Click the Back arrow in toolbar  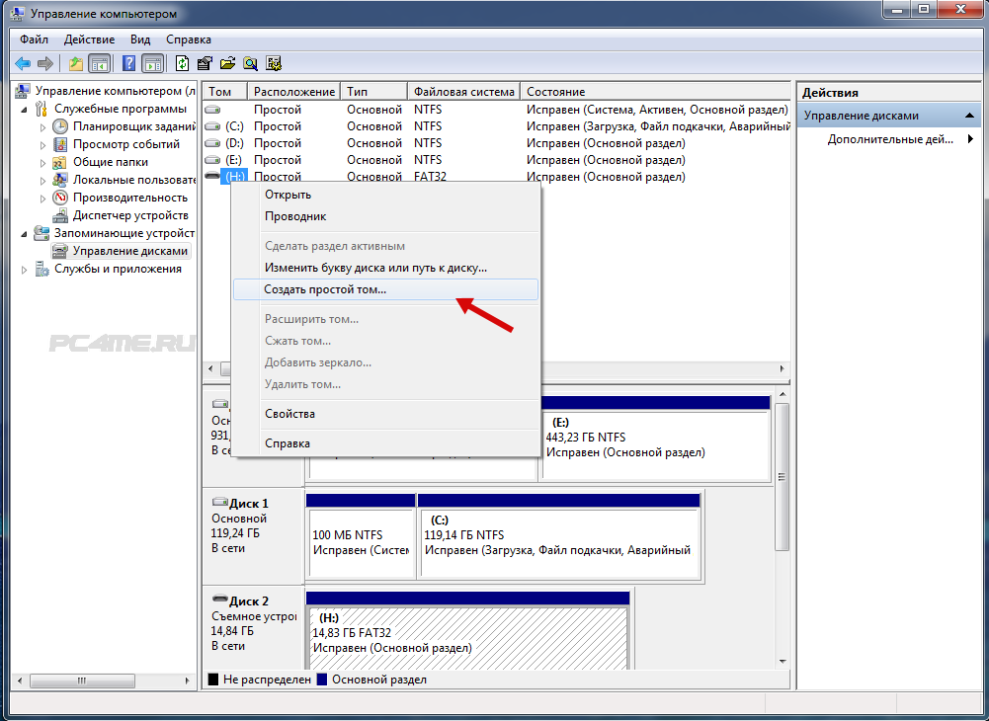tap(23, 63)
